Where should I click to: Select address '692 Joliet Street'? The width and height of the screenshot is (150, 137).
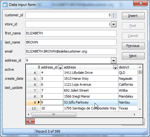pyautogui.click(x=91, y=90)
